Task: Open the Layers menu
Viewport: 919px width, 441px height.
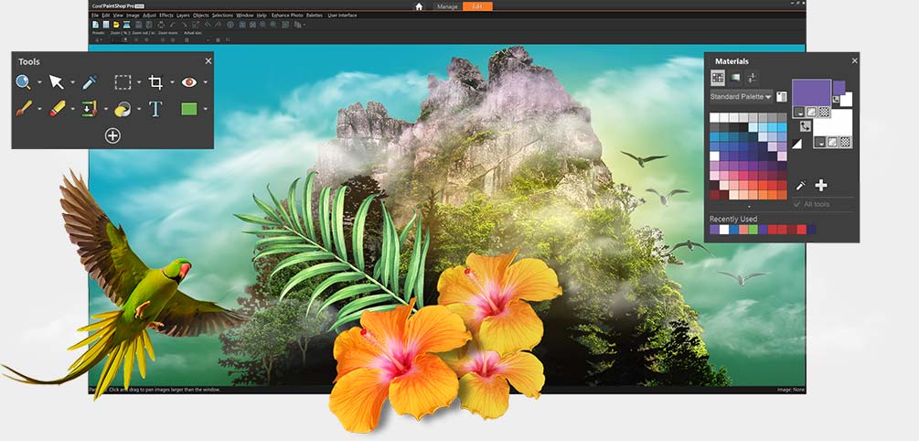Action: click(183, 16)
